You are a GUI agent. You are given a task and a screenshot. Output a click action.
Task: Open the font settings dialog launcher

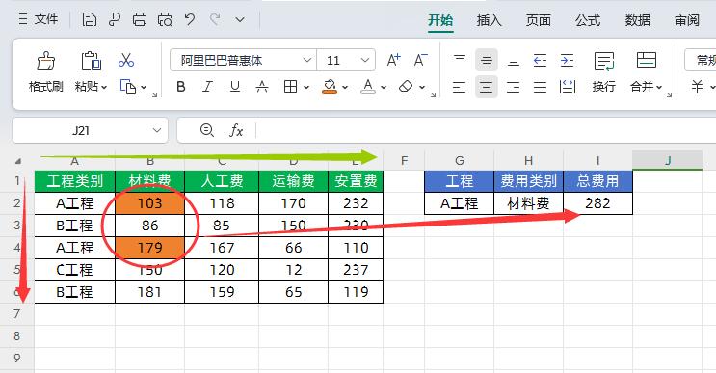[433, 94]
